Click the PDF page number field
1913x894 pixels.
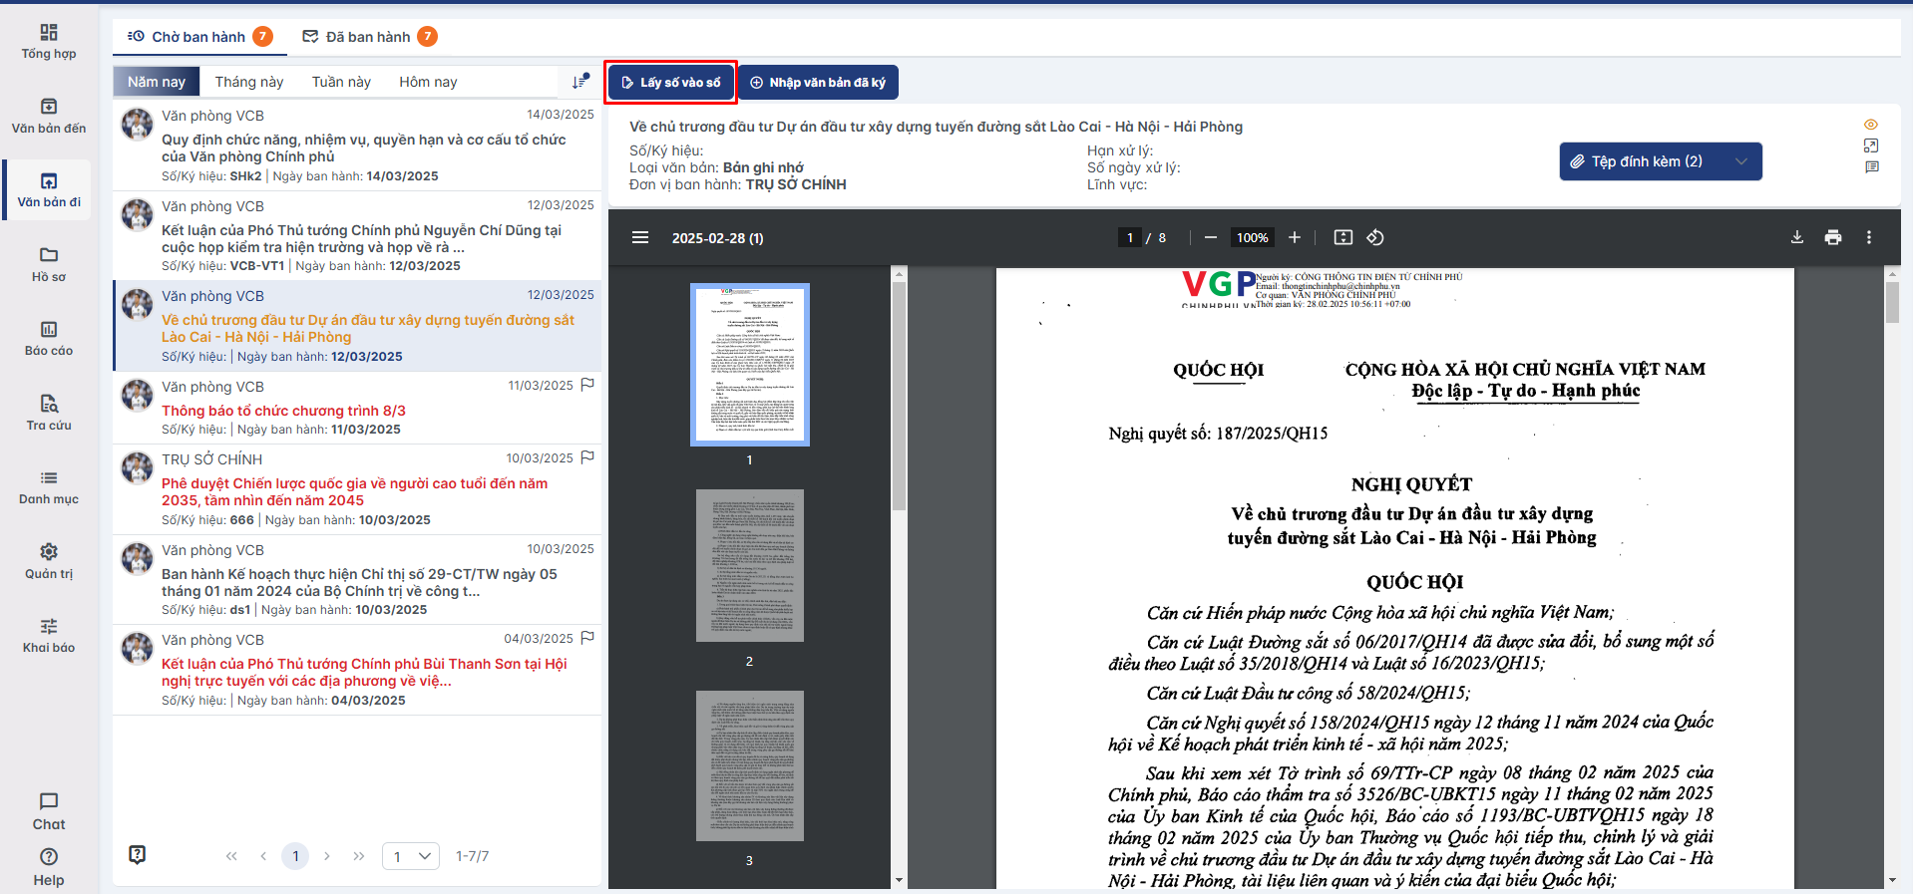(x=1129, y=237)
